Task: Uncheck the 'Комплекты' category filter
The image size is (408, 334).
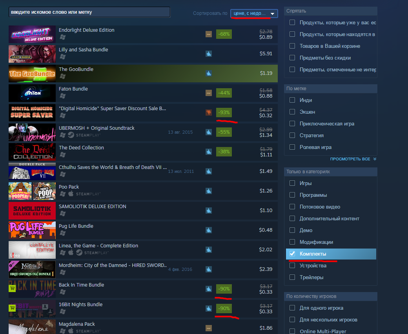Action: [292, 253]
